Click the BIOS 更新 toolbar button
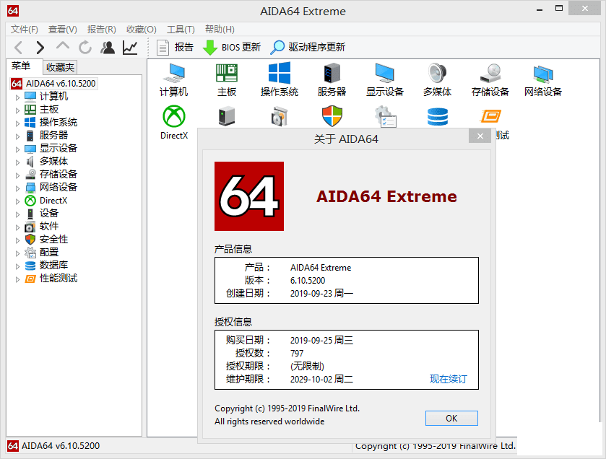606x459 pixels. point(232,48)
